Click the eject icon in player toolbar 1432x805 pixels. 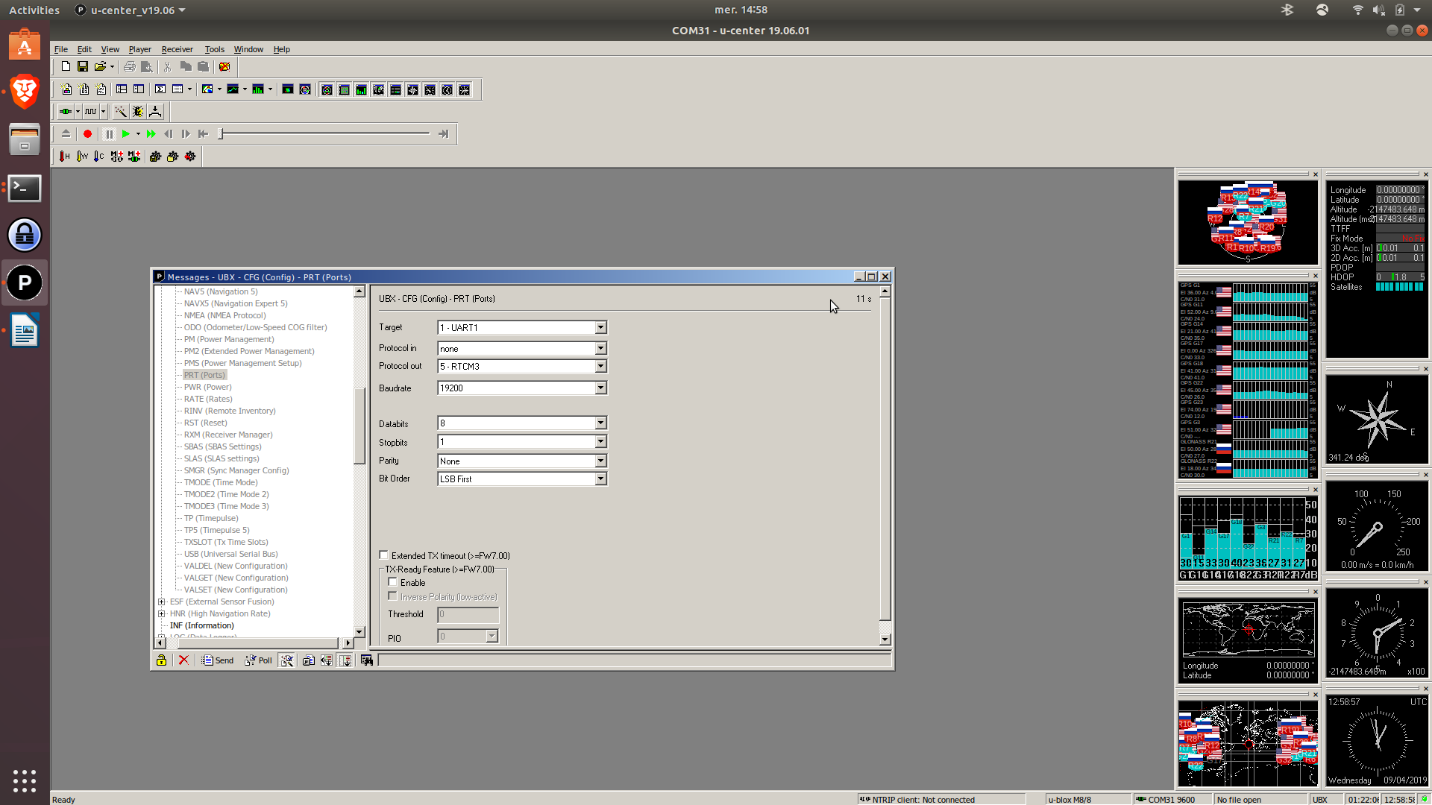click(66, 134)
